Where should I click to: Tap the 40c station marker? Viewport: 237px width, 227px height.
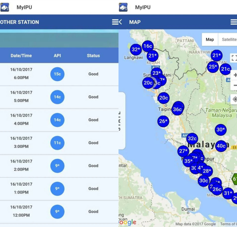(x=221, y=146)
